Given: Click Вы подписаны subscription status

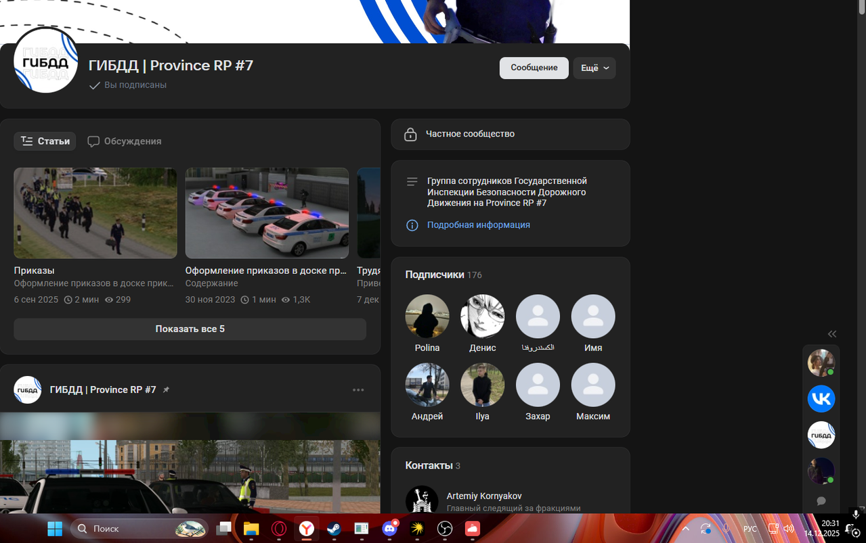Looking at the screenshot, I should point(128,85).
